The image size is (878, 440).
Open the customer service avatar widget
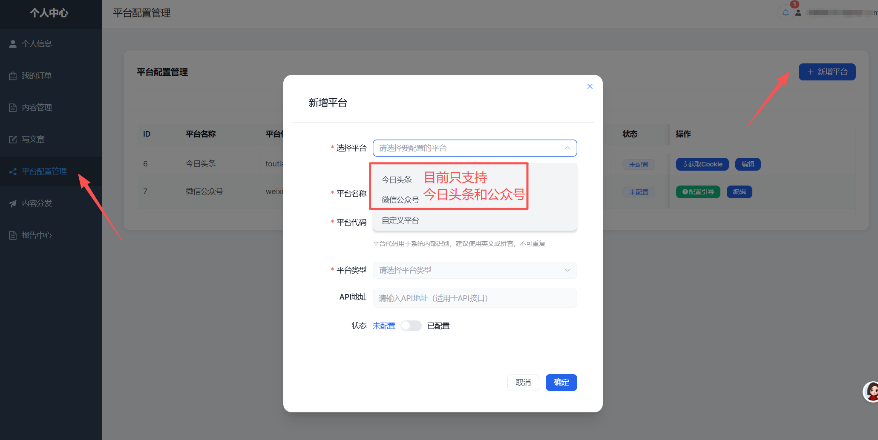click(871, 391)
